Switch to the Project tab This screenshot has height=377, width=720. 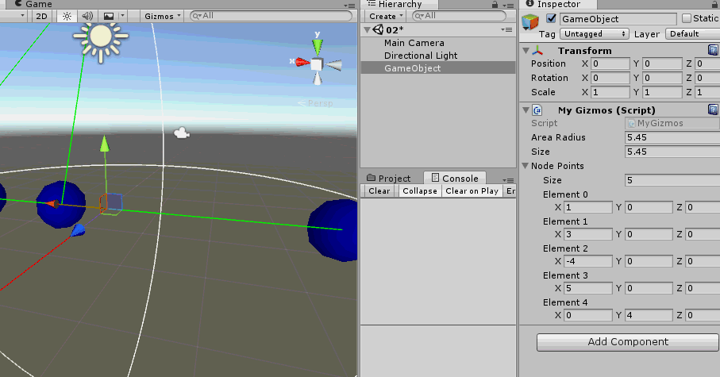388,178
